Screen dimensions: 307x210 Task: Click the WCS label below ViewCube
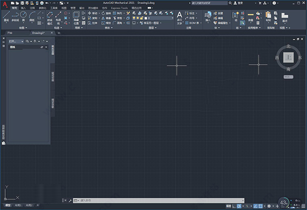tap(289, 77)
